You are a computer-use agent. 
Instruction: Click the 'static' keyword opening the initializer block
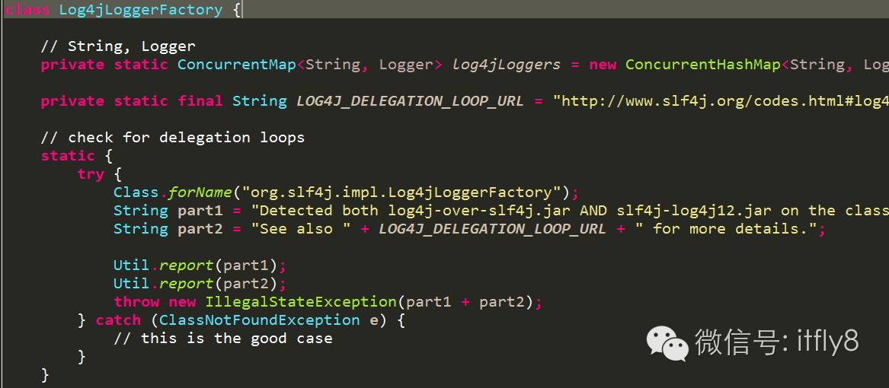click(68, 156)
